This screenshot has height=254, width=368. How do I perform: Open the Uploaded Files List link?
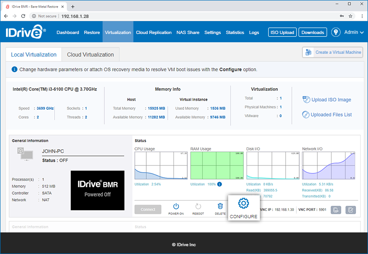[x=331, y=114]
